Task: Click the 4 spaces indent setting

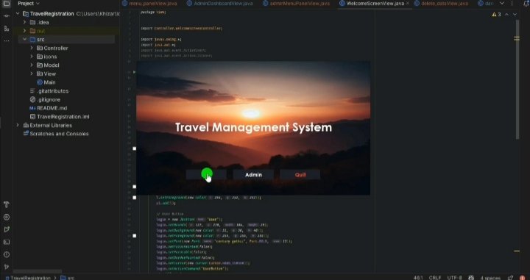Action: 490,278
